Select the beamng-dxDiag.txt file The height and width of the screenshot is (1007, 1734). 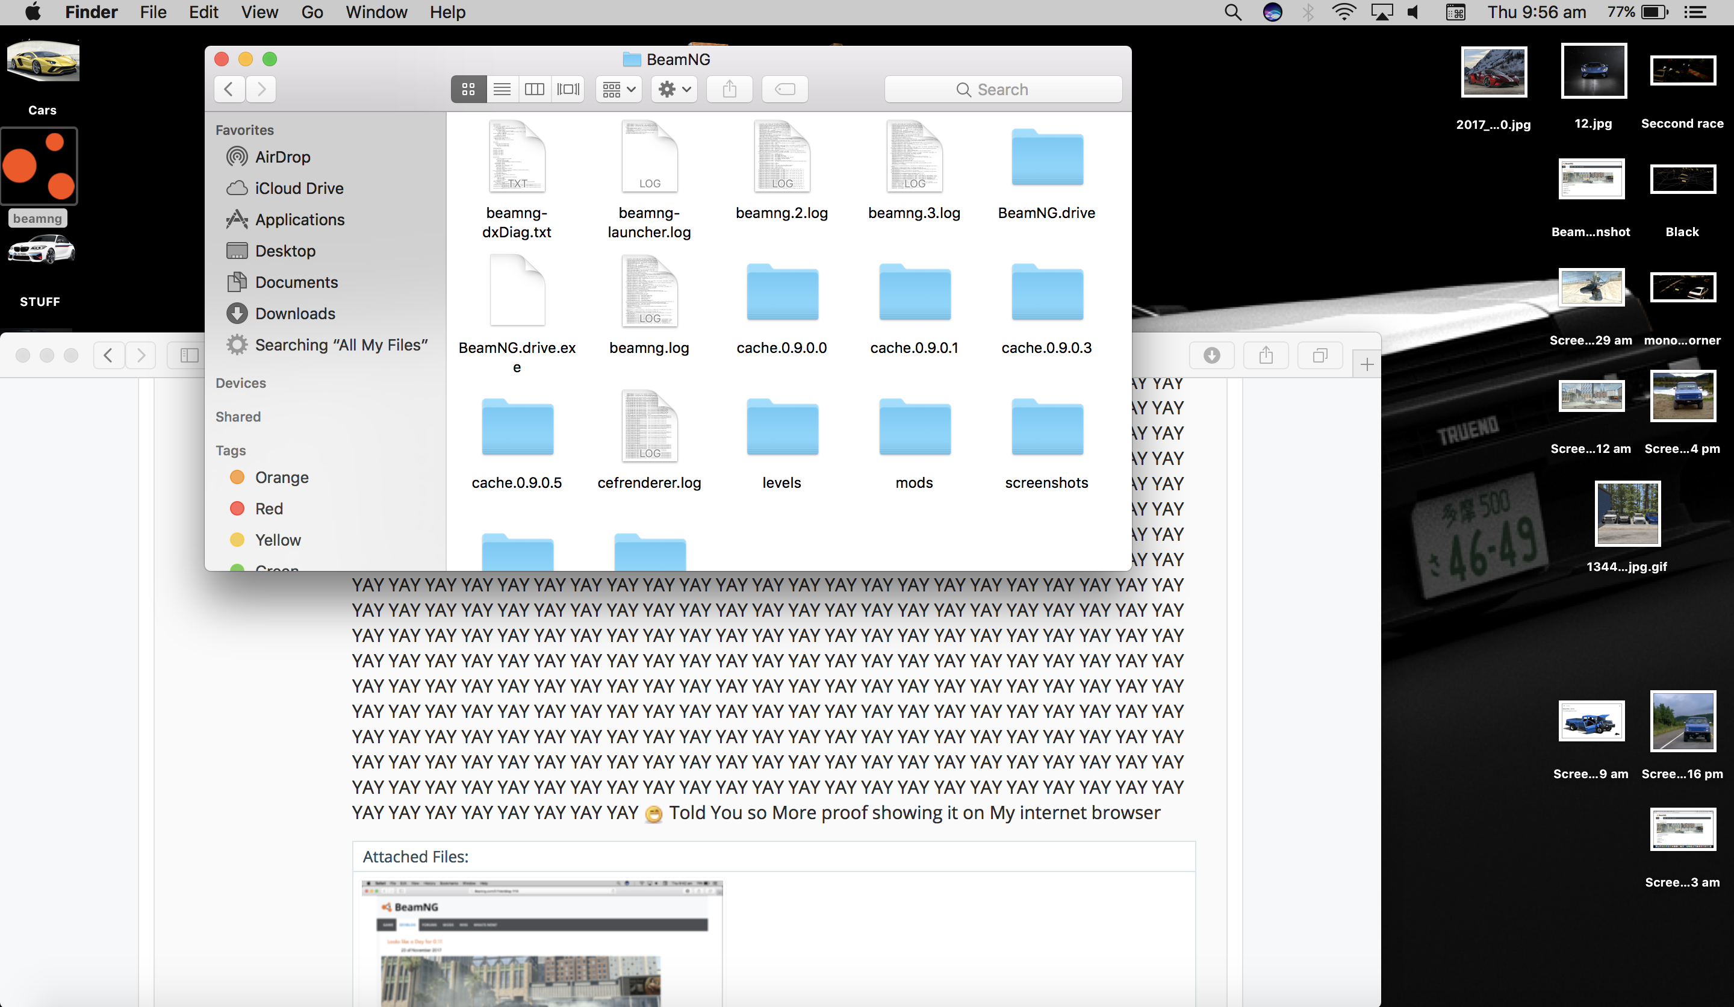[x=517, y=180]
